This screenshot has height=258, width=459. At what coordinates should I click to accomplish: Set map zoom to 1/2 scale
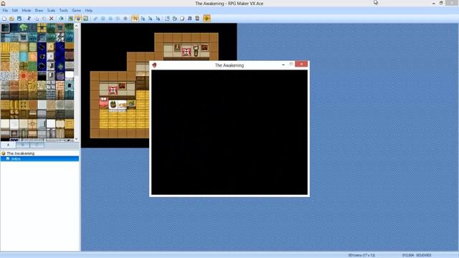(x=143, y=19)
